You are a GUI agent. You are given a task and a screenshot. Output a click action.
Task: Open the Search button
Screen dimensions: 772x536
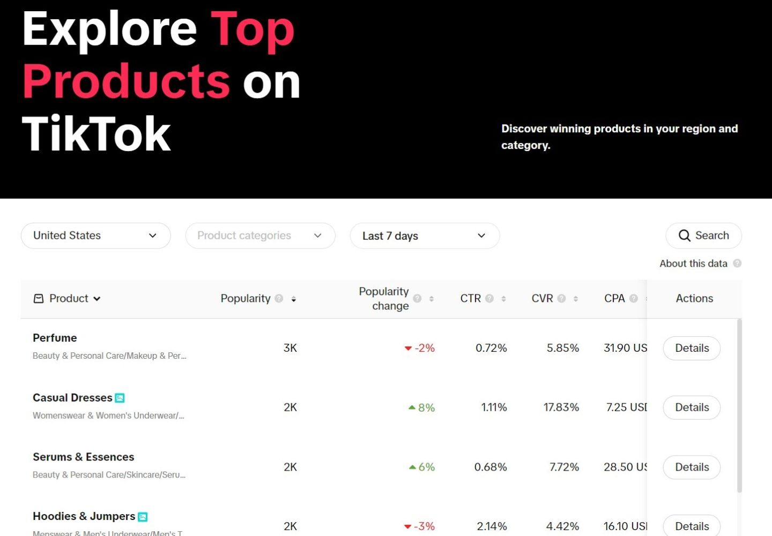coord(703,236)
